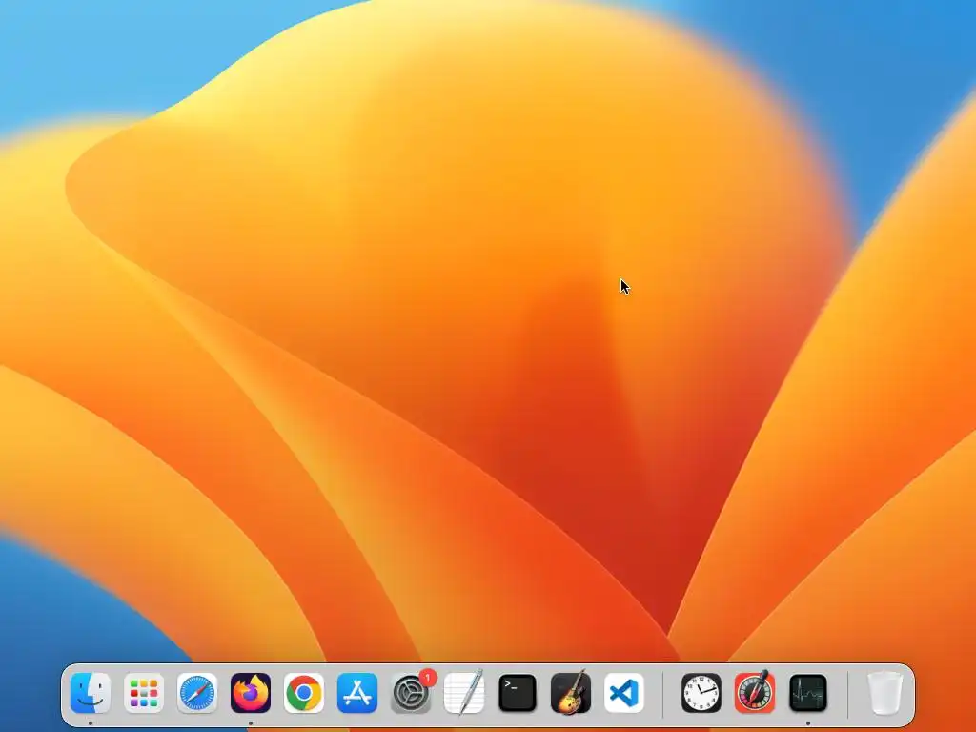Open Activity Monitor from the Dock

point(808,693)
